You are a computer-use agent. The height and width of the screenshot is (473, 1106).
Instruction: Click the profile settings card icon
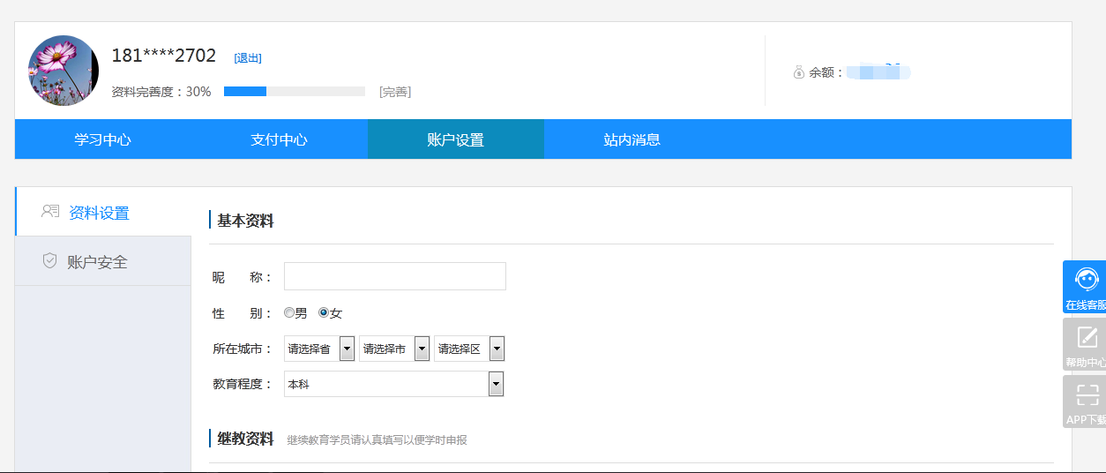pos(50,212)
